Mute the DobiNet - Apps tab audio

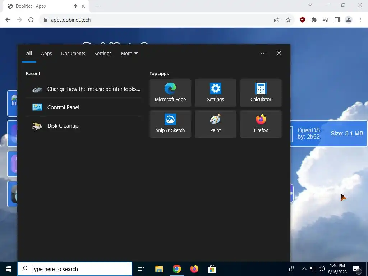[x=75, y=6]
